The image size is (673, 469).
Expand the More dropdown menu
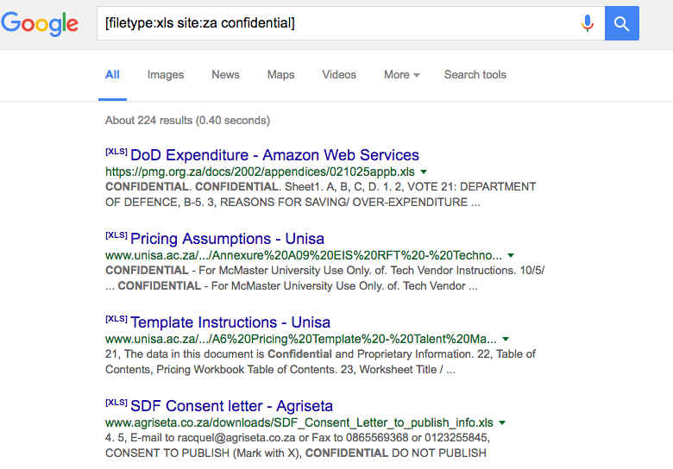[x=402, y=75]
